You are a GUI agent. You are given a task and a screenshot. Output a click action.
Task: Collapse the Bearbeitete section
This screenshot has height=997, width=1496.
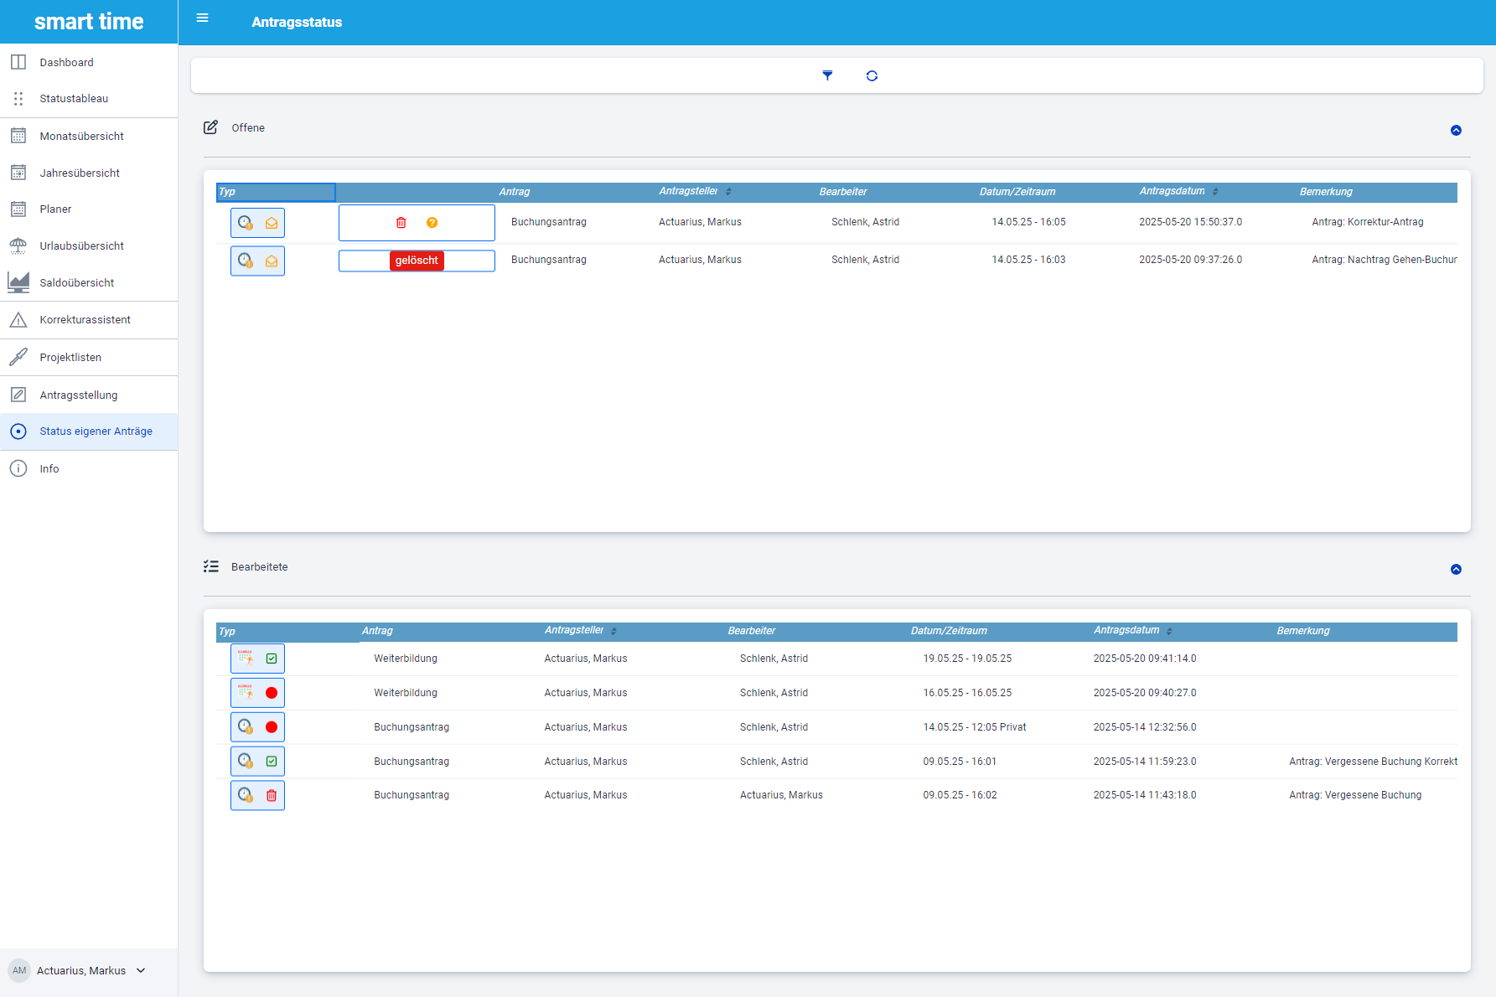tap(1456, 570)
